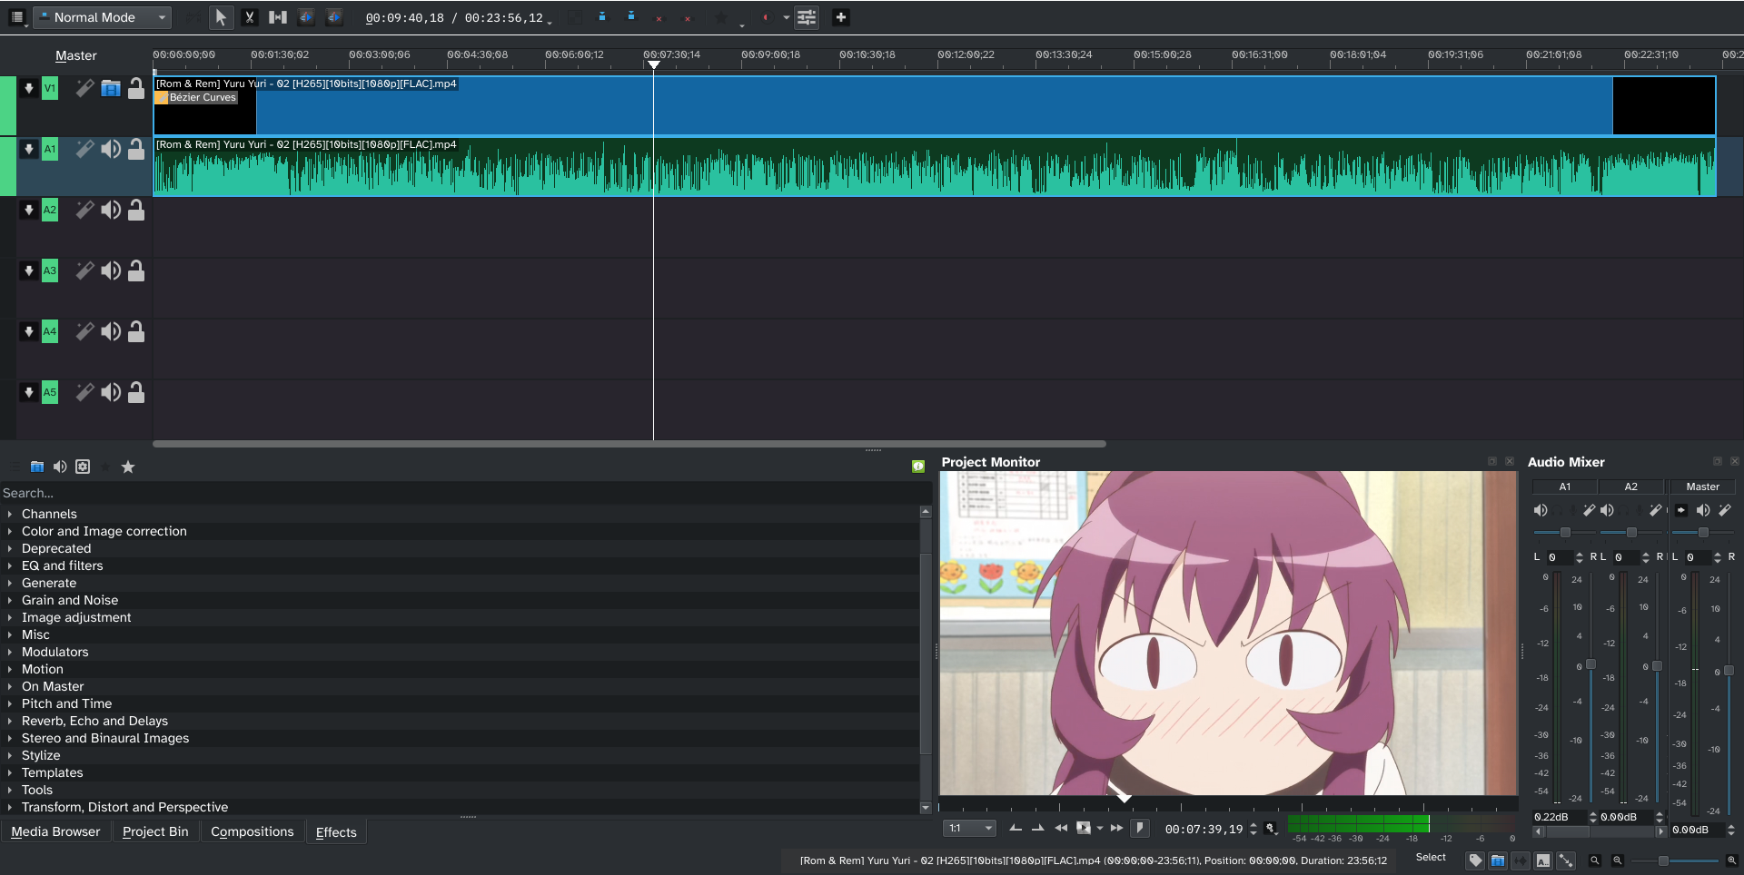This screenshot has height=875, width=1744.
Task: Switch to Project Bin tab
Action: click(155, 831)
